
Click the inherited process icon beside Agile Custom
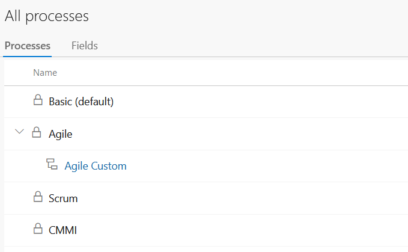point(52,164)
